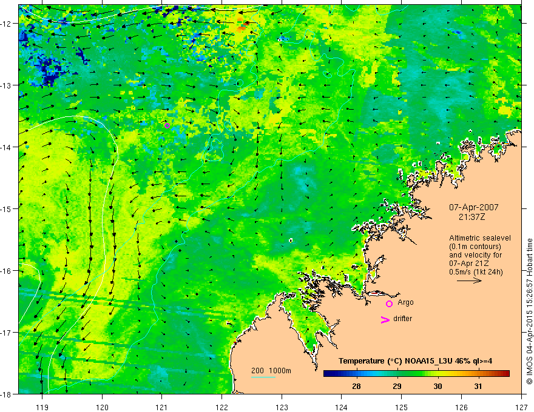The width and height of the screenshot is (534, 412).
Task: Click longitude label 120 on the bottom axis
Action: [102, 407]
